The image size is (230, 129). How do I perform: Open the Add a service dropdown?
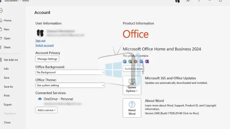click(x=46, y=110)
